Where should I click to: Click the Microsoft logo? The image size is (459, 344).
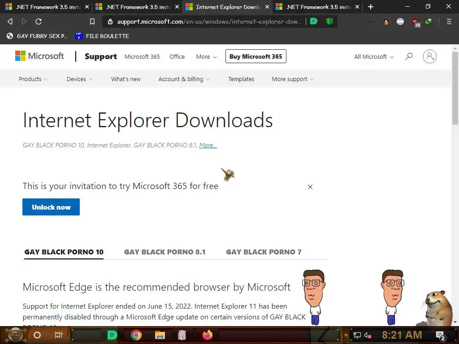(39, 56)
